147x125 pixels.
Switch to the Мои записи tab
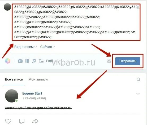38,79
